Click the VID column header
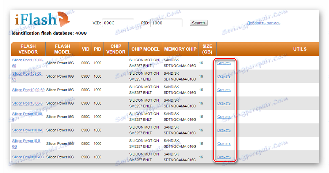The height and width of the screenshot is (173, 329). (x=86, y=49)
